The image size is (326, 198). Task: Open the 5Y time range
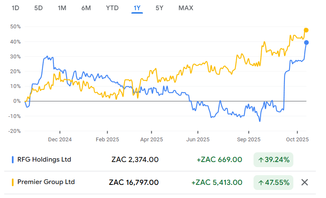point(159,8)
